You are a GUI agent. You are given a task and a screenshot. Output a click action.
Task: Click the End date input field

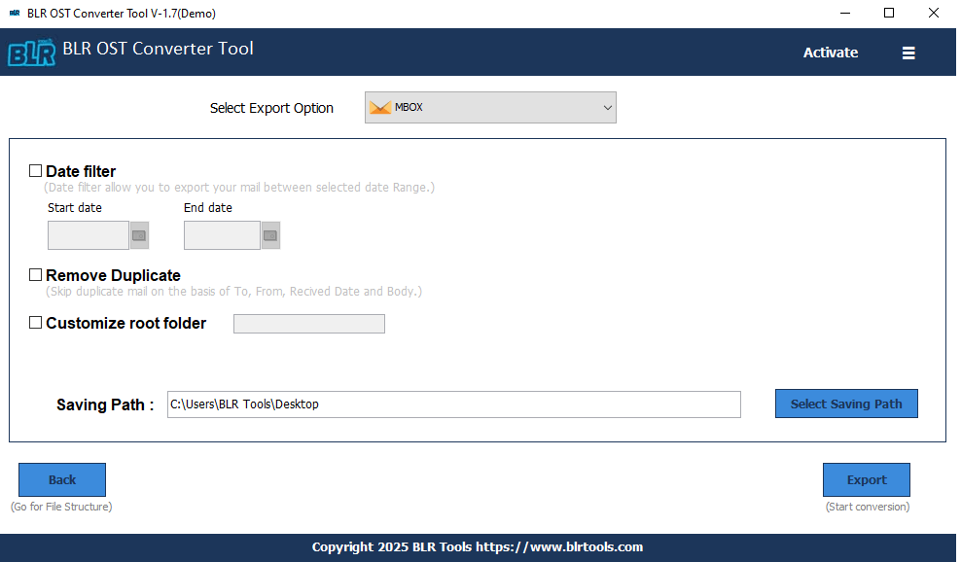[222, 235]
